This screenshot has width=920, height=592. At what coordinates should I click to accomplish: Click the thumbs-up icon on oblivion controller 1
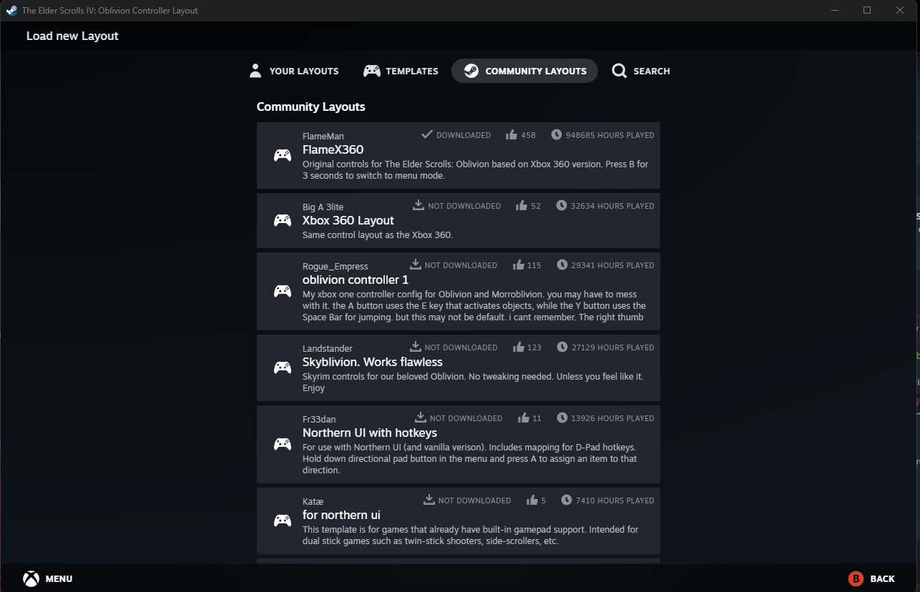pyautogui.click(x=519, y=265)
